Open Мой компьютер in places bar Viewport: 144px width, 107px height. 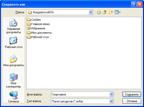coord(14,81)
